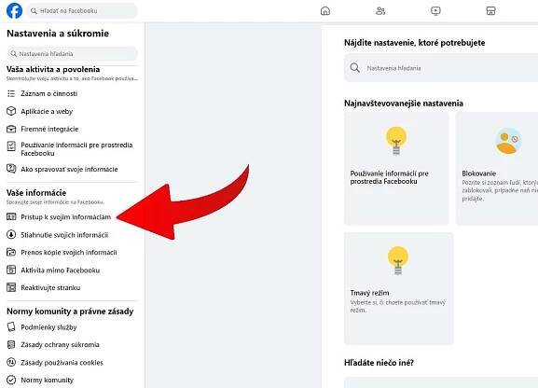
Task: Select Prenos kópie svojich informácií
Action: pos(69,253)
